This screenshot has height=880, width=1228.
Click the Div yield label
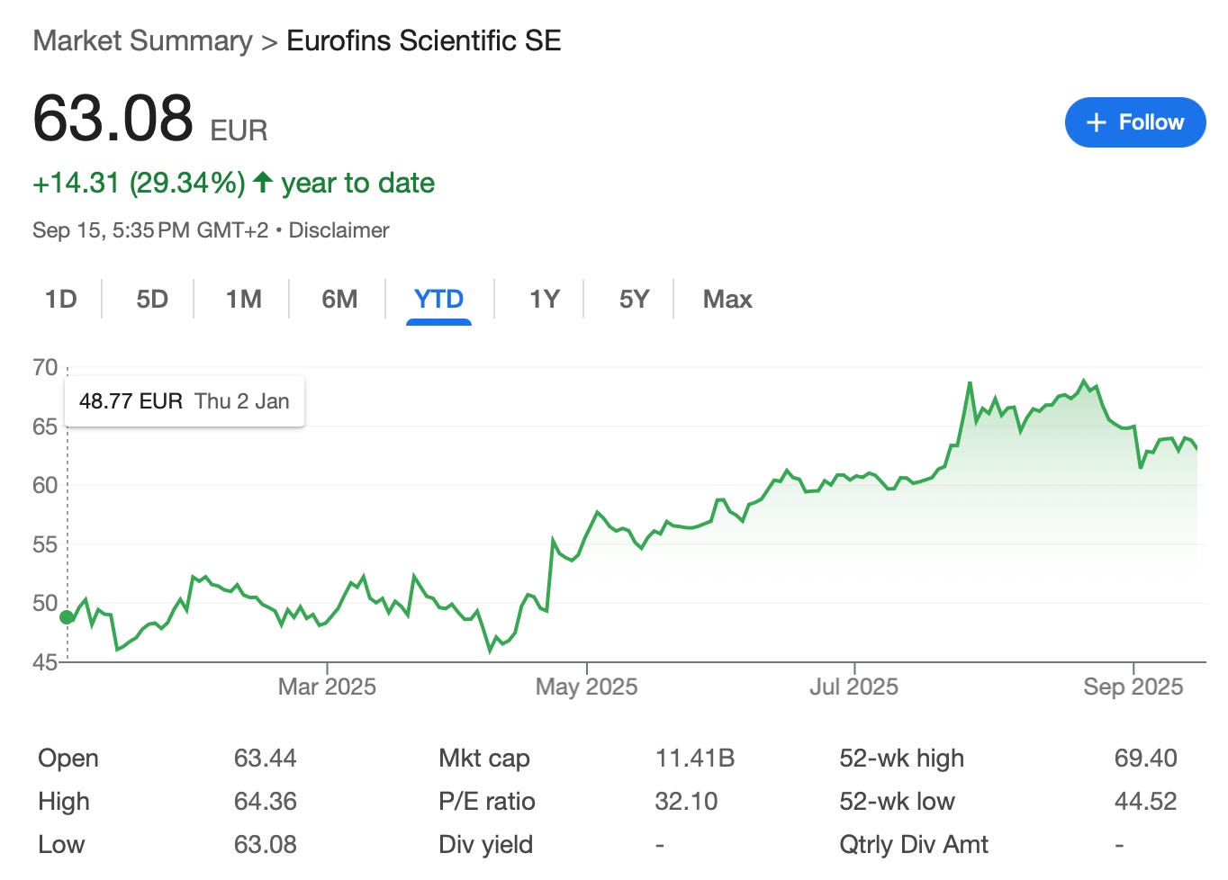[x=485, y=845]
